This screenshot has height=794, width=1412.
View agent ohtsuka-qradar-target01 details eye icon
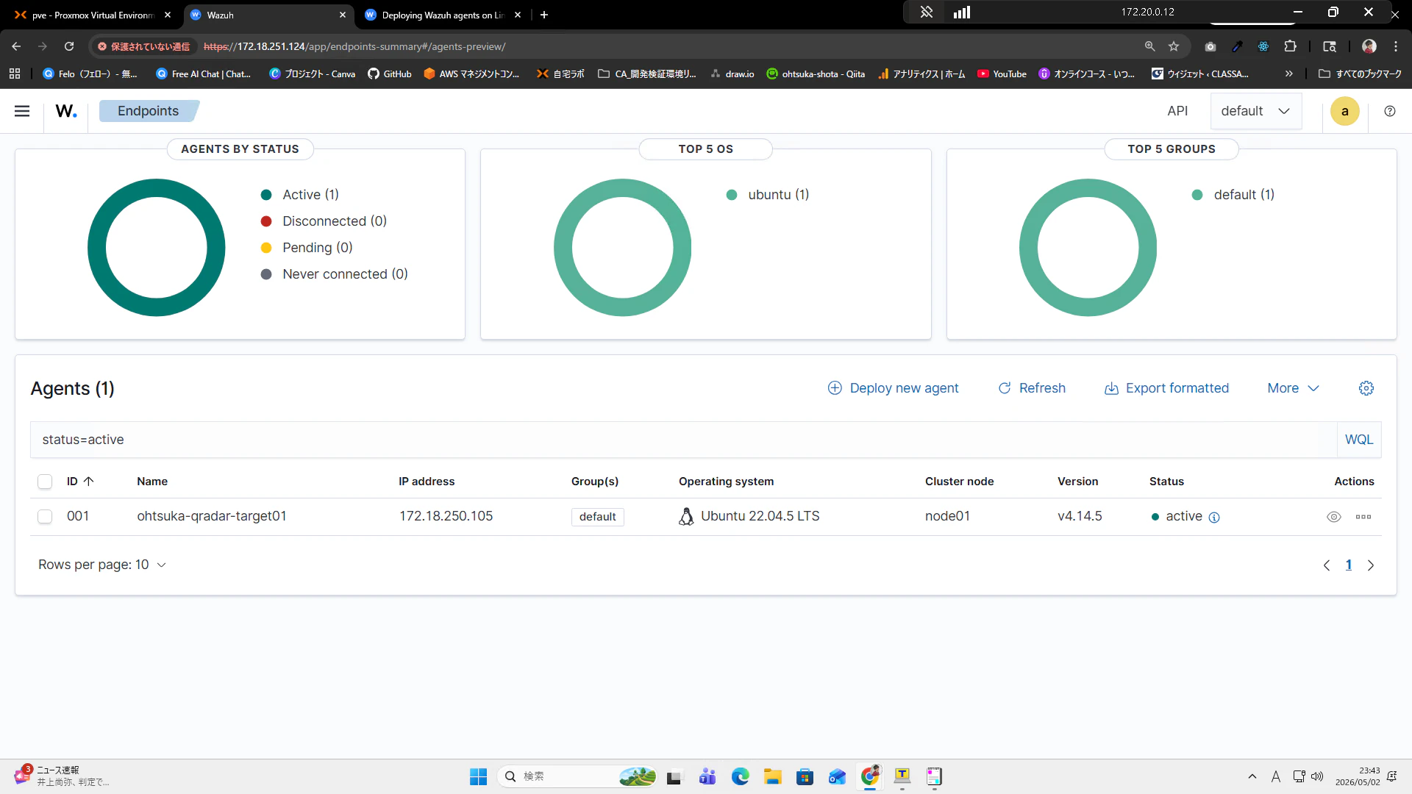pyautogui.click(x=1334, y=517)
